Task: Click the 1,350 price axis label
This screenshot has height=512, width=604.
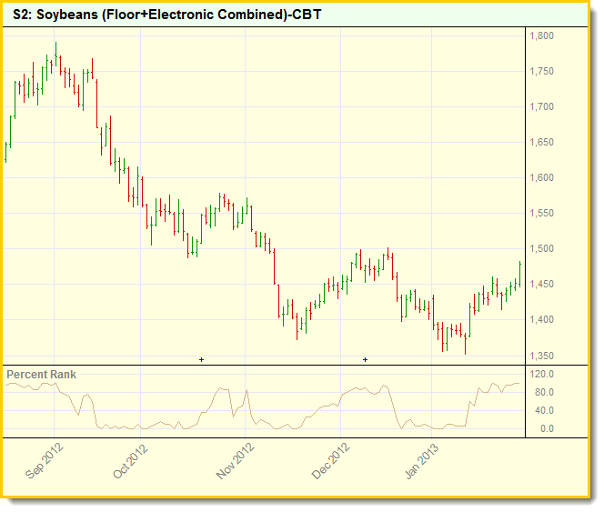Action: pyautogui.click(x=541, y=356)
